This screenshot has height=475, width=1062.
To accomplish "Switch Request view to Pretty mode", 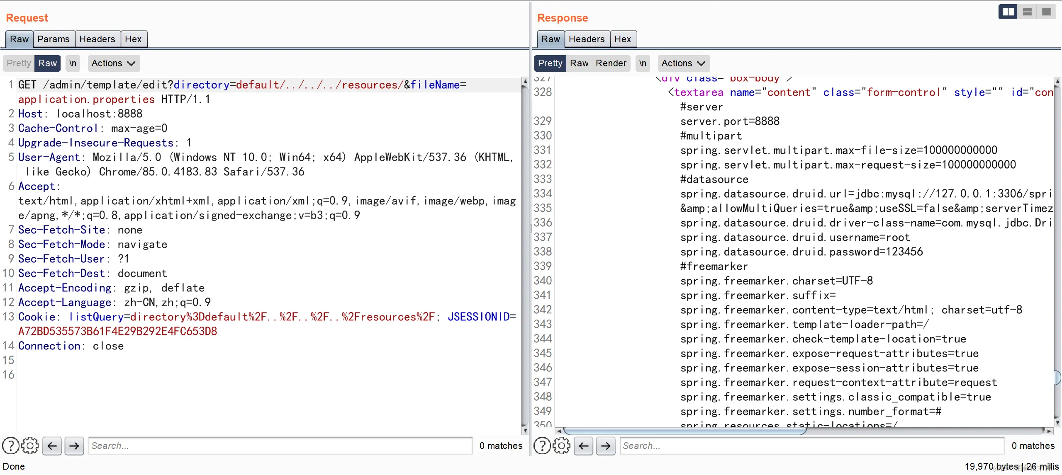I will click(x=19, y=63).
